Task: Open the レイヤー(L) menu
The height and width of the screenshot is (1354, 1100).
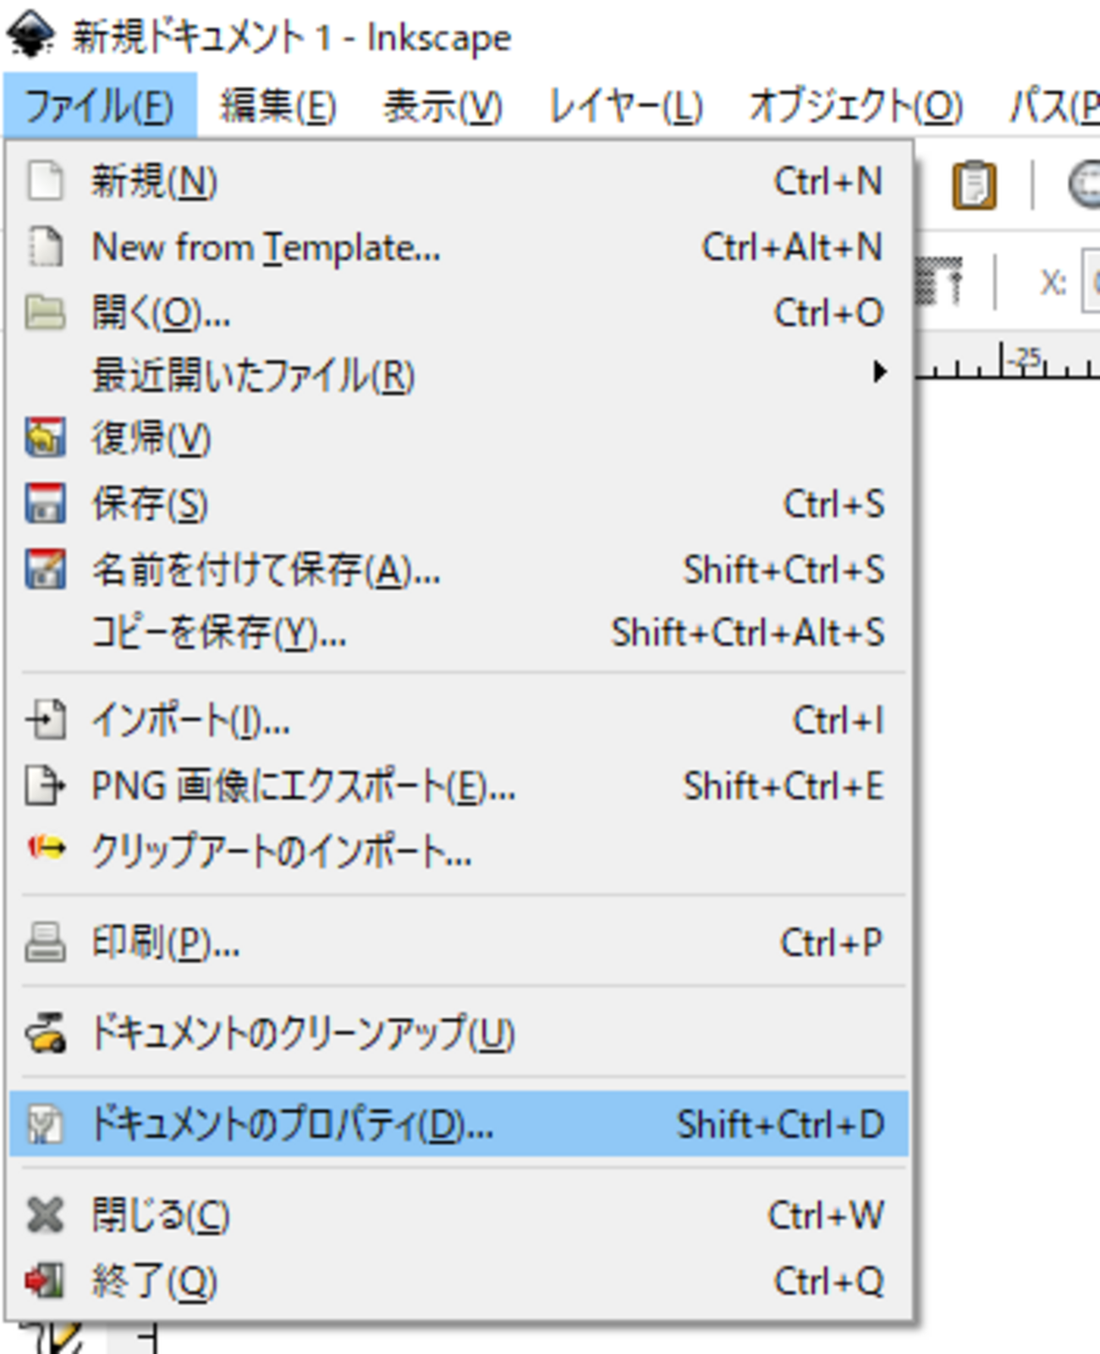Action: [625, 107]
